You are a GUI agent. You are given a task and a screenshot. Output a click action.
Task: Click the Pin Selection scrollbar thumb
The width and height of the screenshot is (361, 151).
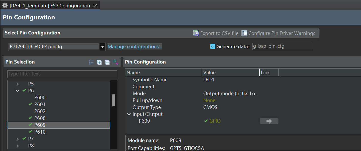pos(114,100)
